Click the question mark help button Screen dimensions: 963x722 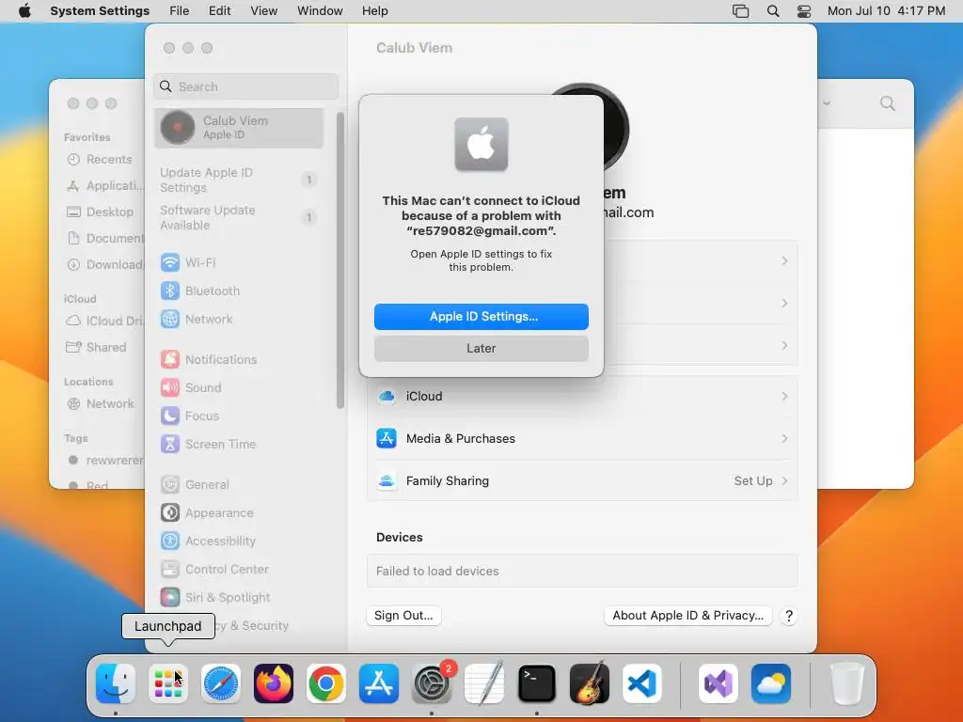click(x=789, y=616)
